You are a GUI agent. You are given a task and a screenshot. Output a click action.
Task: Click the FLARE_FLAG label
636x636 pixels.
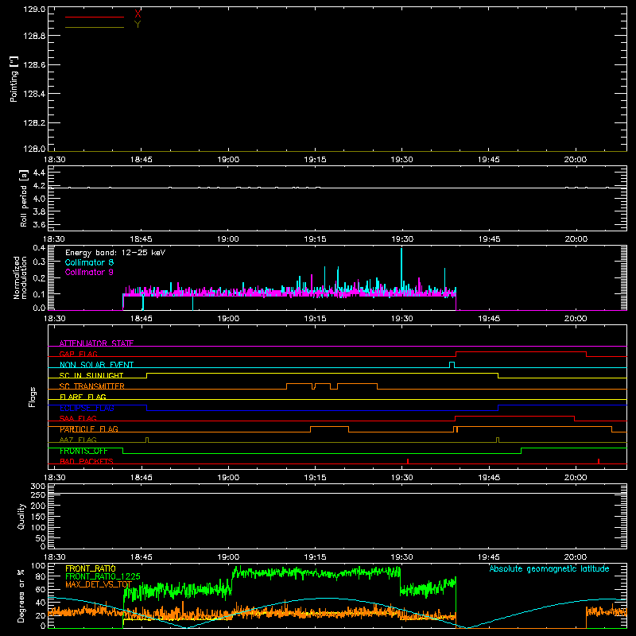83,397
